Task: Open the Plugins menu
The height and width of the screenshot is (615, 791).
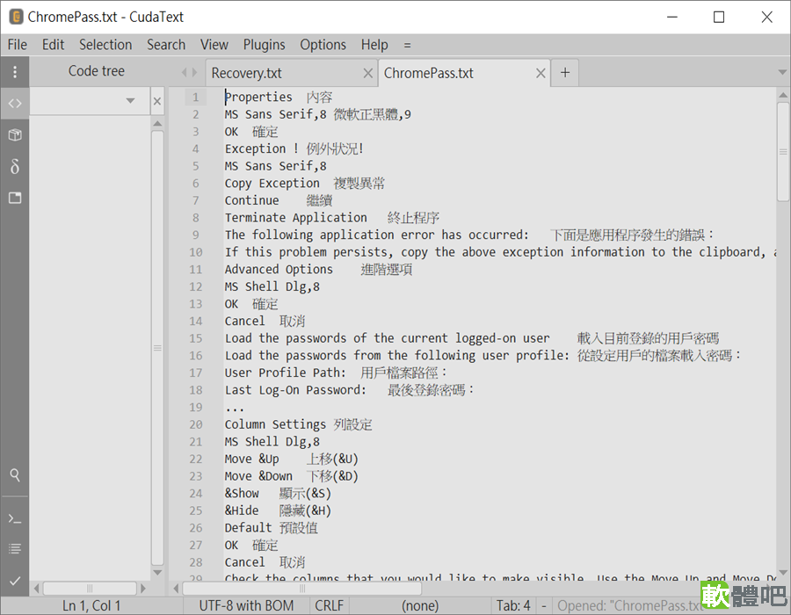Action: click(264, 45)
